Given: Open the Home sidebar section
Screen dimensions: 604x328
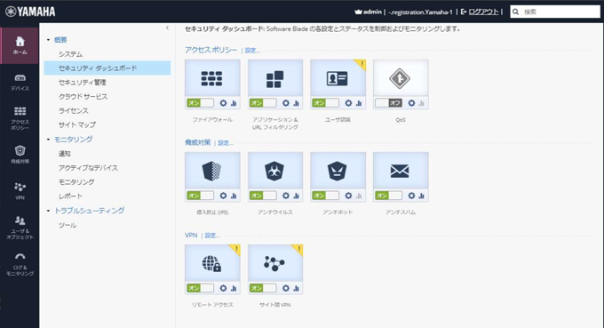Looking at the screenshot, I should [x=20, y=45].
